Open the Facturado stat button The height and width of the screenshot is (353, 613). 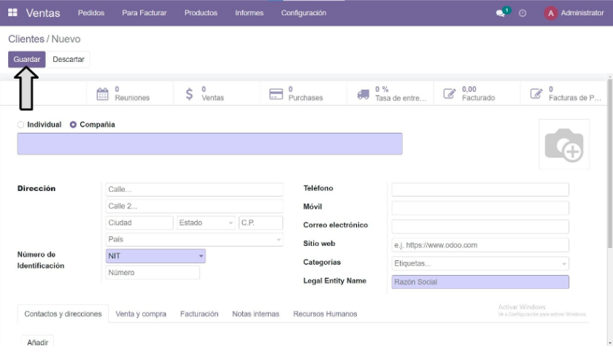coord(477,94)
